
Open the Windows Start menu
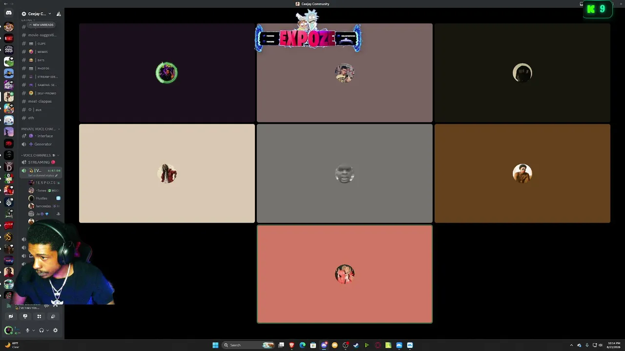point(215,345)
